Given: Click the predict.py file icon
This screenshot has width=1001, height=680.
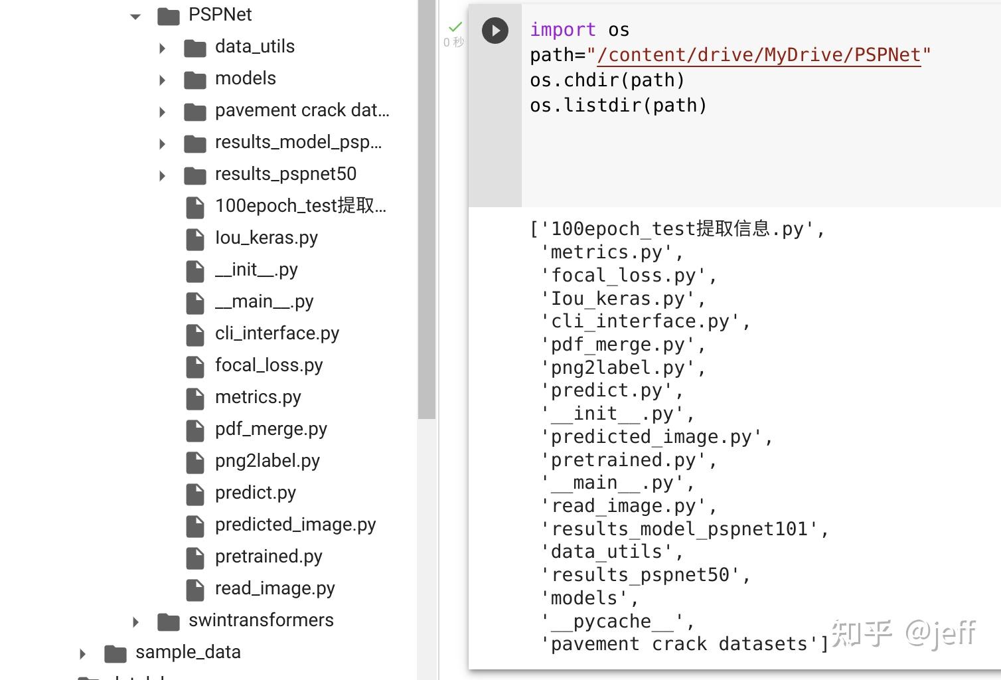Looking at the screenshot, I should [195, 494].
